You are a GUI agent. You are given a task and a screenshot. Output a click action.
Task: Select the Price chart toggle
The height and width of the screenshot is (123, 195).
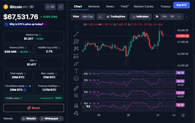tap(76, 17)
